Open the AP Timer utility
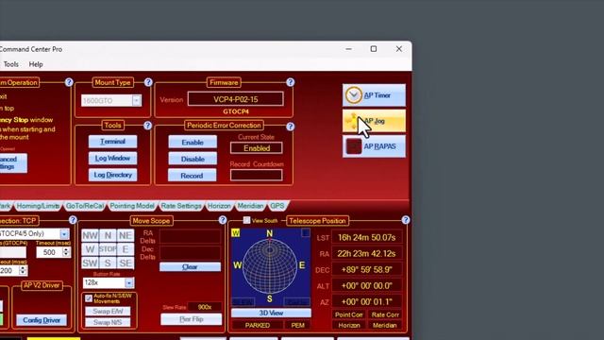Image resolution: width=604 pixels, height=340 pixels. click(374, 95)
